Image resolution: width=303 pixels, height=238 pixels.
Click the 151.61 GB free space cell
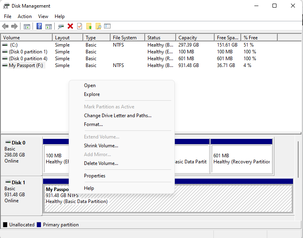tap(227, 45)
